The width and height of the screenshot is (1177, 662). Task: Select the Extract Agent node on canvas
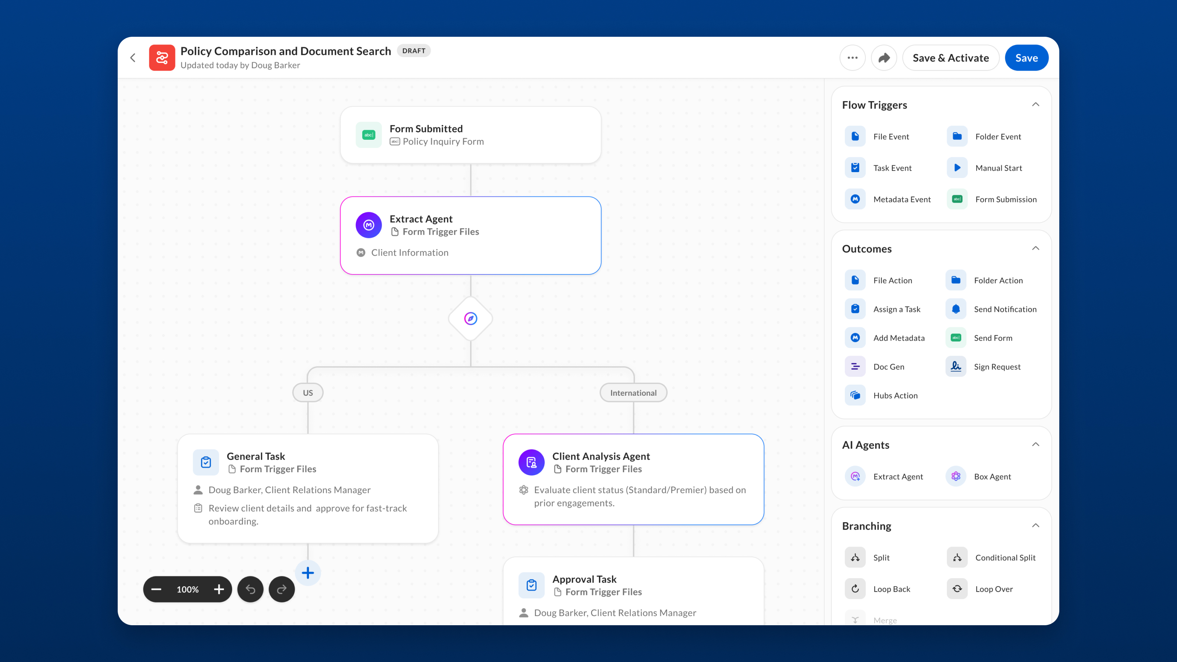pos(471,235)
